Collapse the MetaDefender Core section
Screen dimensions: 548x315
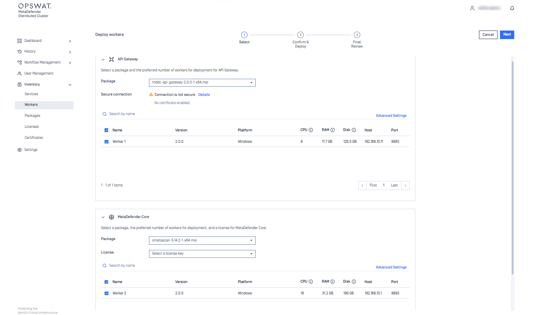pos(103,217)
